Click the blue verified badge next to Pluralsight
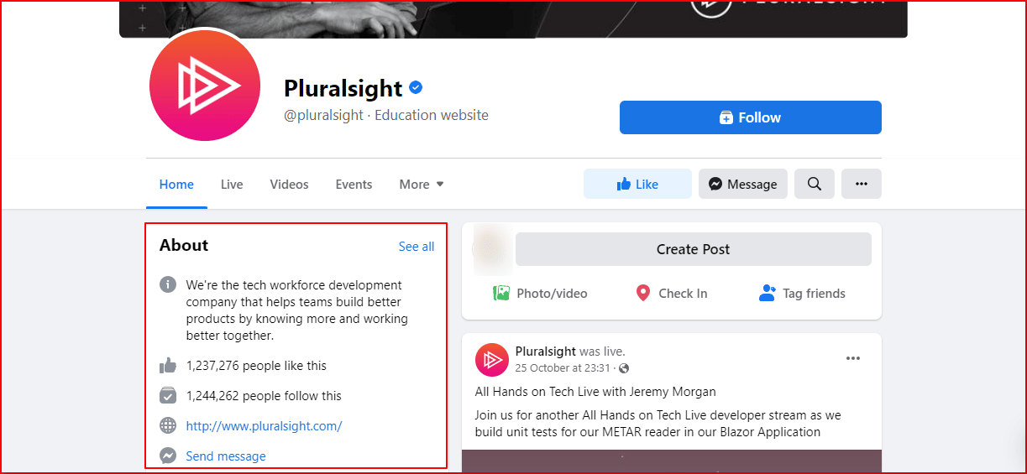This screenshot has width=1027, height=474. pos(416,87)
